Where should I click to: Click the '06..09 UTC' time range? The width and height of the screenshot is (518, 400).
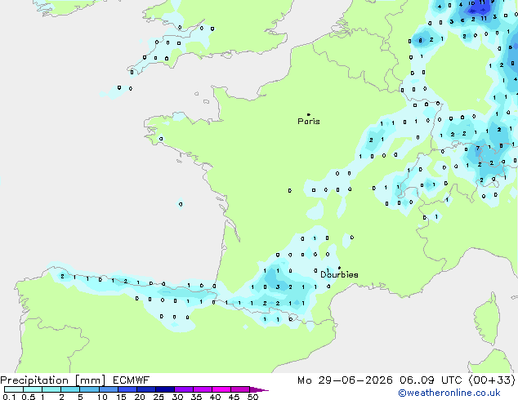pyautogui.click(x=431, y=380)
